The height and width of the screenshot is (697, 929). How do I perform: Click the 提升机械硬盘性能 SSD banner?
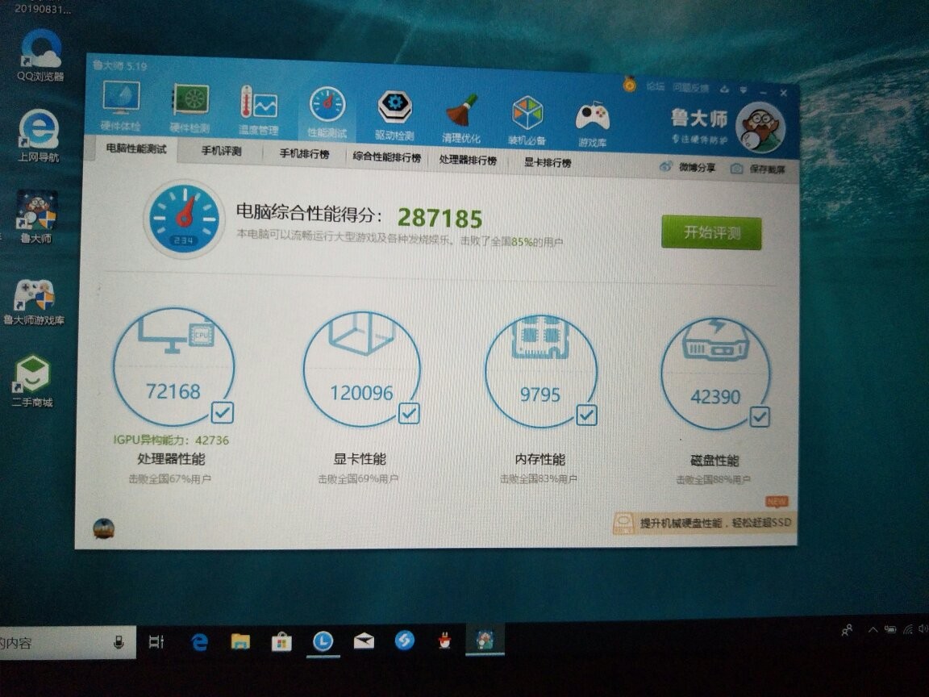coord(704,522)
